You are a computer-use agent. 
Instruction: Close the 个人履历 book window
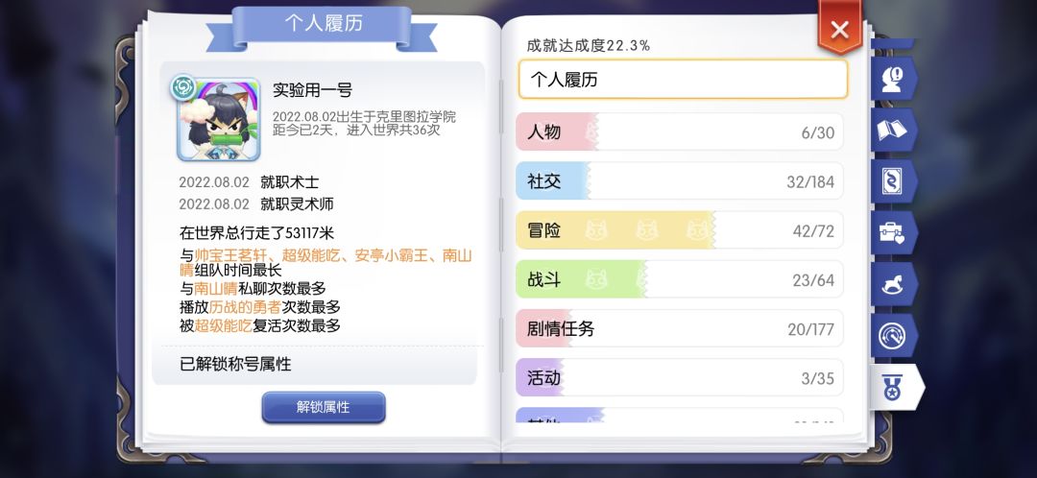pyautogui.click(x=839, y=30)
